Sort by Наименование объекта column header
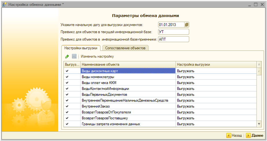This screenshot has height=141, width=267. 128,64
